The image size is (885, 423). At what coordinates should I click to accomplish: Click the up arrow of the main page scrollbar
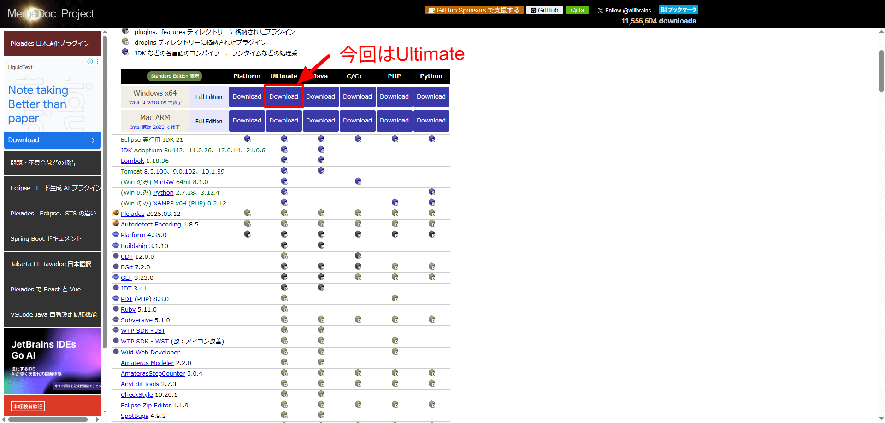click(881, 32)
